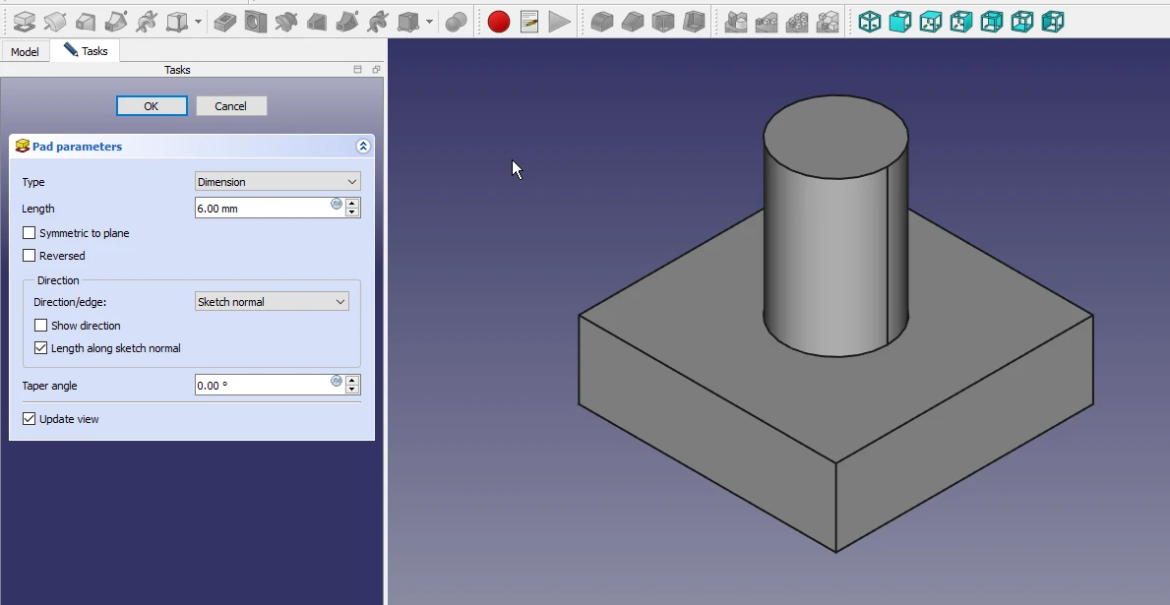Click the Boolean operation icon
This screenshot has height=605, width=1170.
tap(456, 21)
